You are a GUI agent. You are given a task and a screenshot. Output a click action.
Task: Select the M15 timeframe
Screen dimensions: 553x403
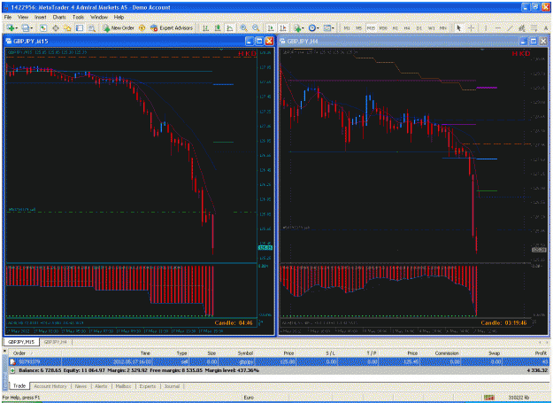(x=371, y=27)
